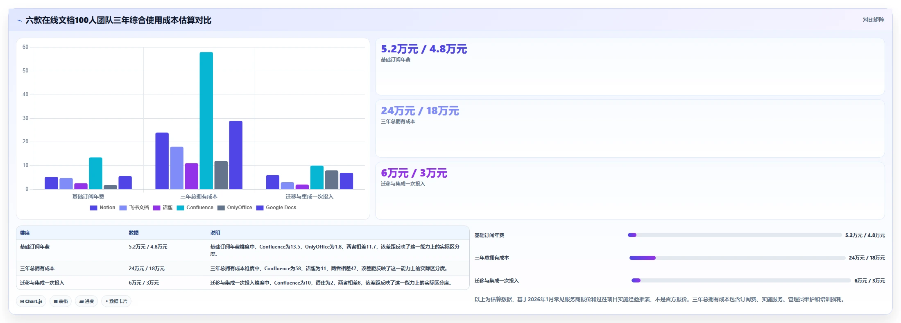
Task: Click the small icon beside the dashboard title
Action: [x=19, y=20]
